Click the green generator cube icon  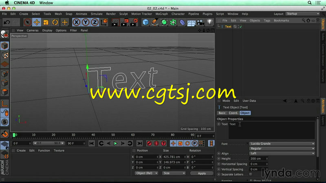pyautogui.click(x=164, y=22)
